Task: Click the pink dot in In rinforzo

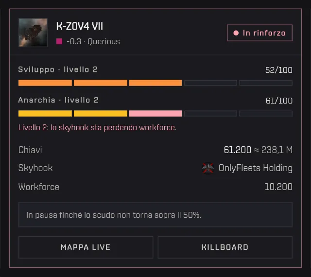Action: tap(236, 33)
